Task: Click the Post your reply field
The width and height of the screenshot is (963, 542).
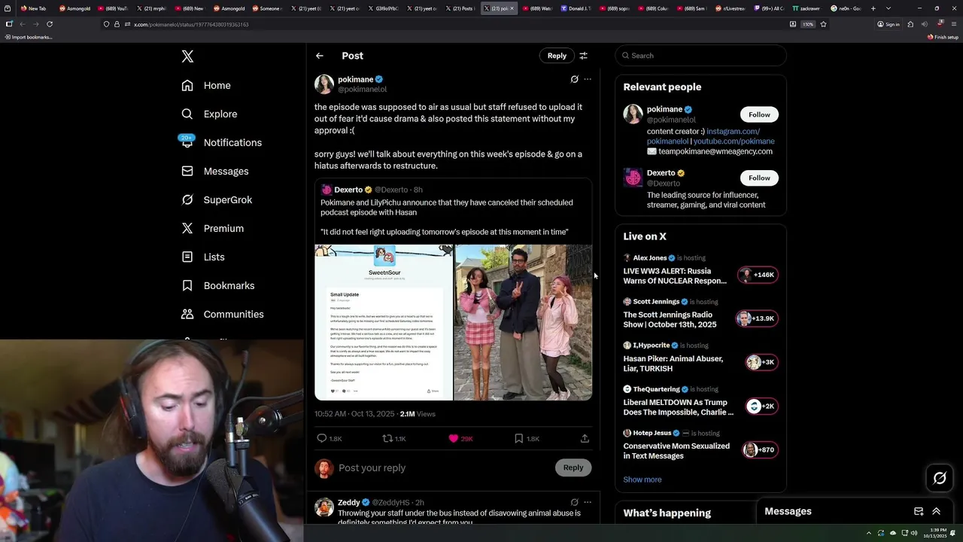Action: point(444,467)
